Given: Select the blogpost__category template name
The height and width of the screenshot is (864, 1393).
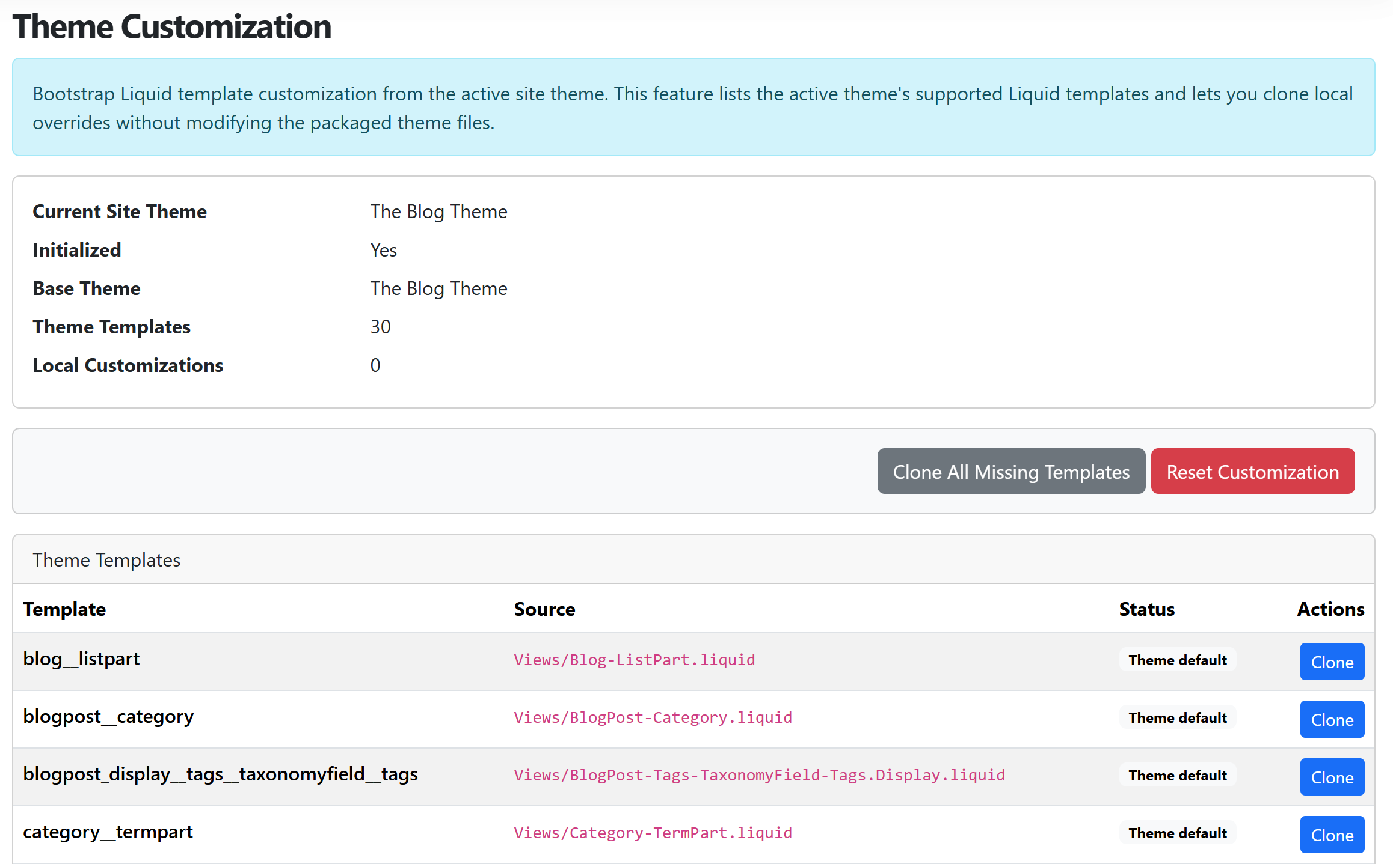Looking at the screenshot, I should (108, 717).
